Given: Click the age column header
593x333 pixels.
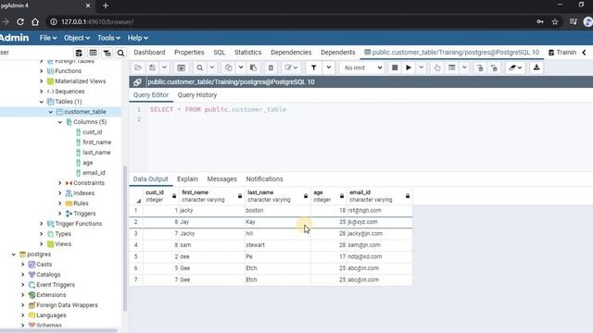Looking at the screenshot, I should (329, 196).
